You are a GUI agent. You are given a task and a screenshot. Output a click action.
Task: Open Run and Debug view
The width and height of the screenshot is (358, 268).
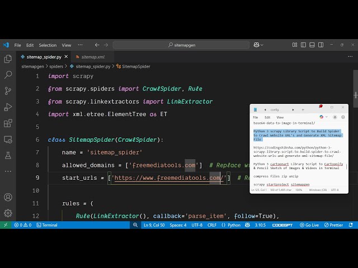[8, 107]
